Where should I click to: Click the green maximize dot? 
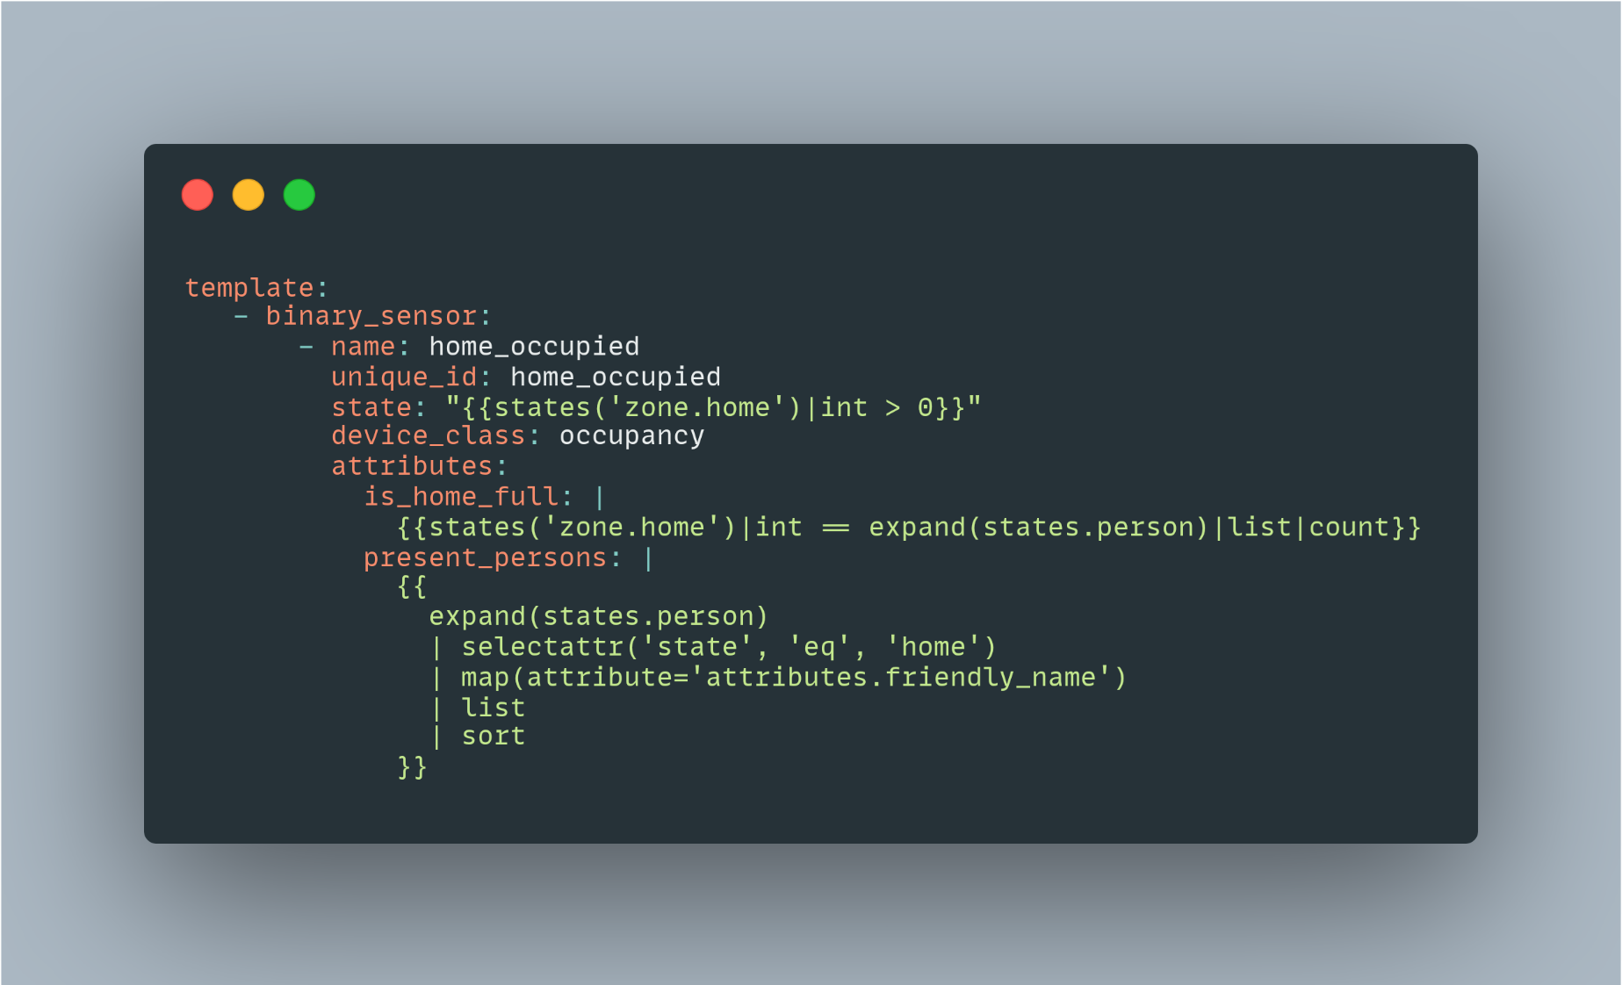pos(299,195)
